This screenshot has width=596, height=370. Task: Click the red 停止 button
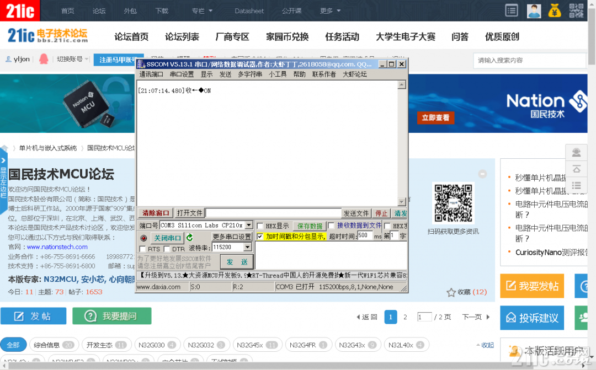[381, 213]
